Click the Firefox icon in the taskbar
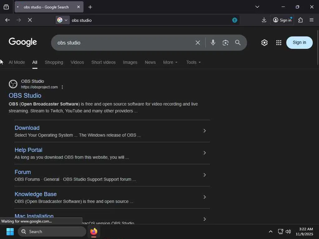Viewport: 319px width, 239px height. click(x=94, y=232)
